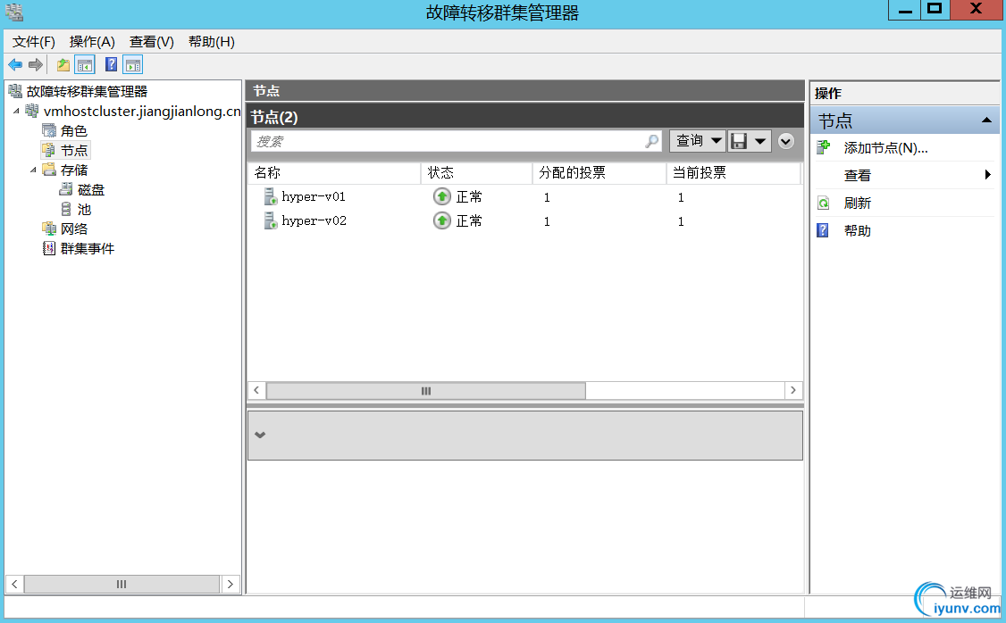The height and width of the screenshot is (623, 1006).
Task: Click the blue Help toolbar icon
Action: [111, 65]
